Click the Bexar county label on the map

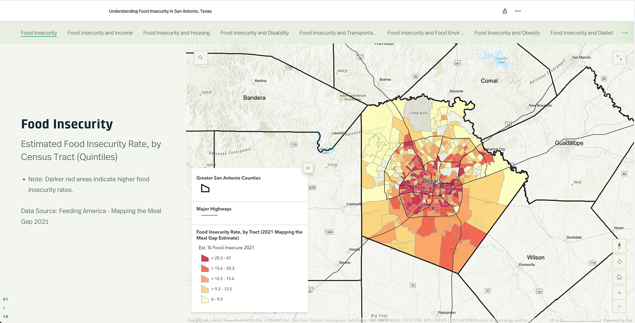[x=430, y=181]
